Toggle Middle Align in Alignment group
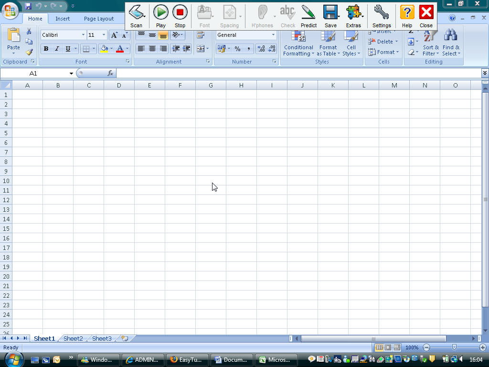This screenshot has height=367, width=489. [152, 35]
